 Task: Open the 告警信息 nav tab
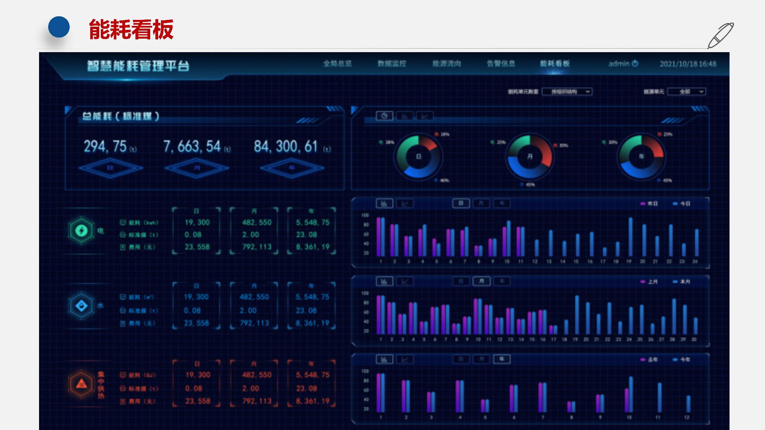(x=501, y=63)
